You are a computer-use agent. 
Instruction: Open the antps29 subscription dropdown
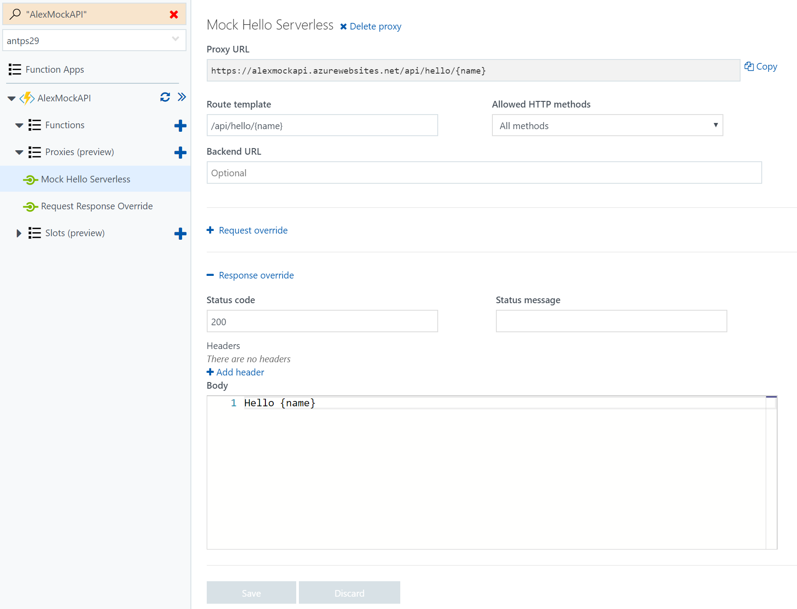pos(94,41)
